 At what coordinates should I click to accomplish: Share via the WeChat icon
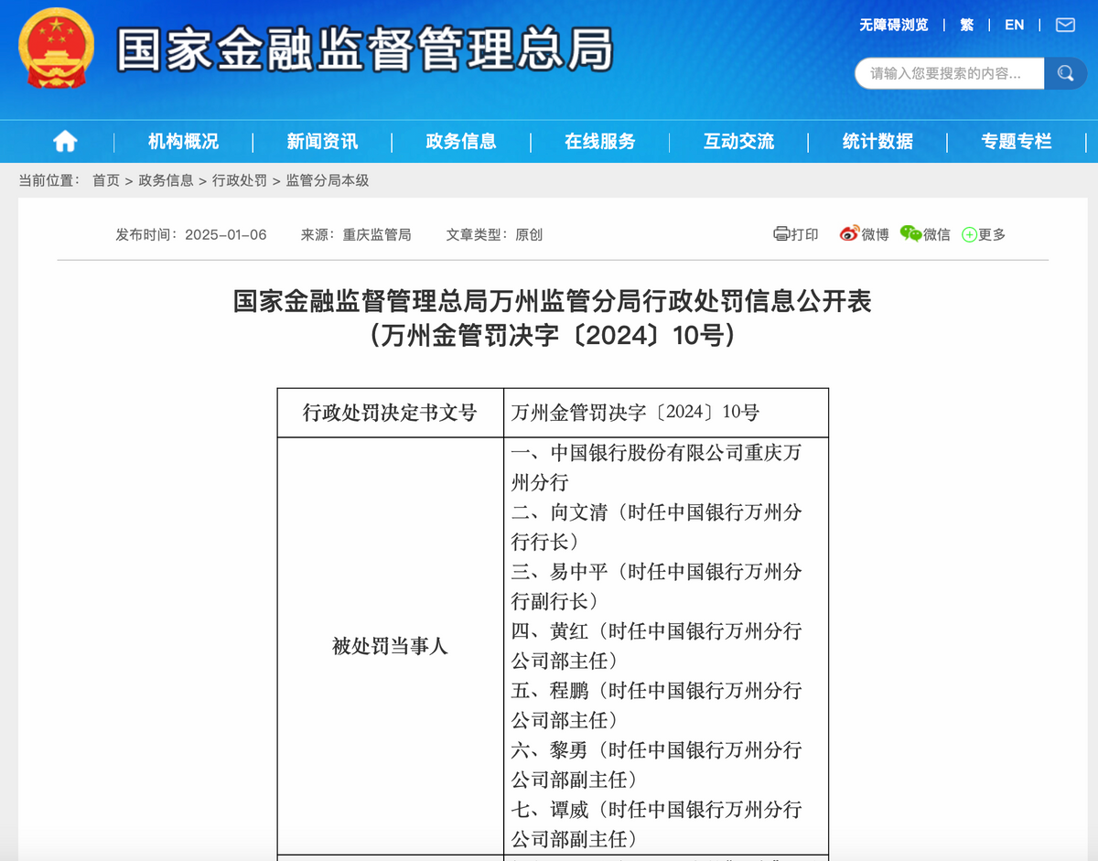(x=910, y=234)
